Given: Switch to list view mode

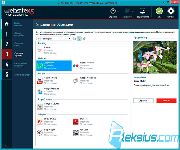Looking at the screenshot, I should click(x=74, y=39).
